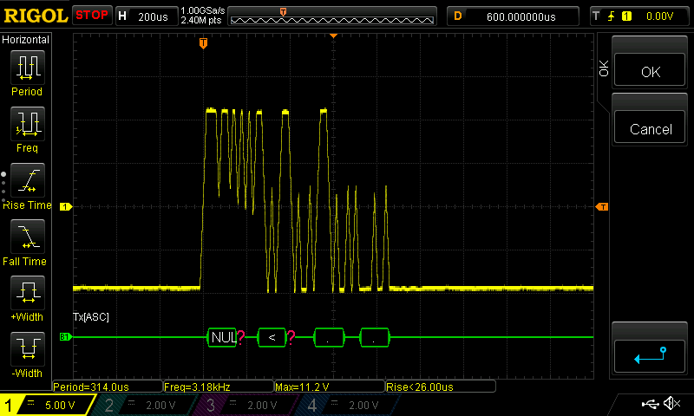This screenshot has width=694, height=416.
Task: Click the USB connection status icon
Action: click(650, 403)
